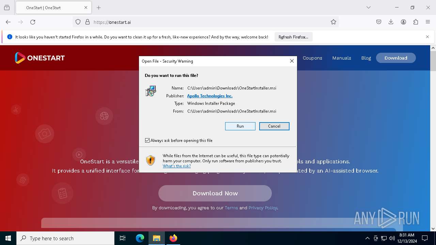
Task: Click Cancel in the security warning dialog
Action: coord(274,126)
